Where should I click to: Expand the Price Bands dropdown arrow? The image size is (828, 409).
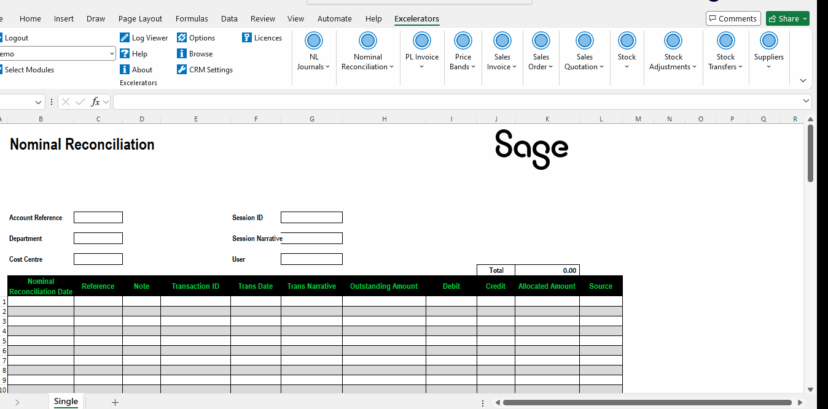click(474, 67)
